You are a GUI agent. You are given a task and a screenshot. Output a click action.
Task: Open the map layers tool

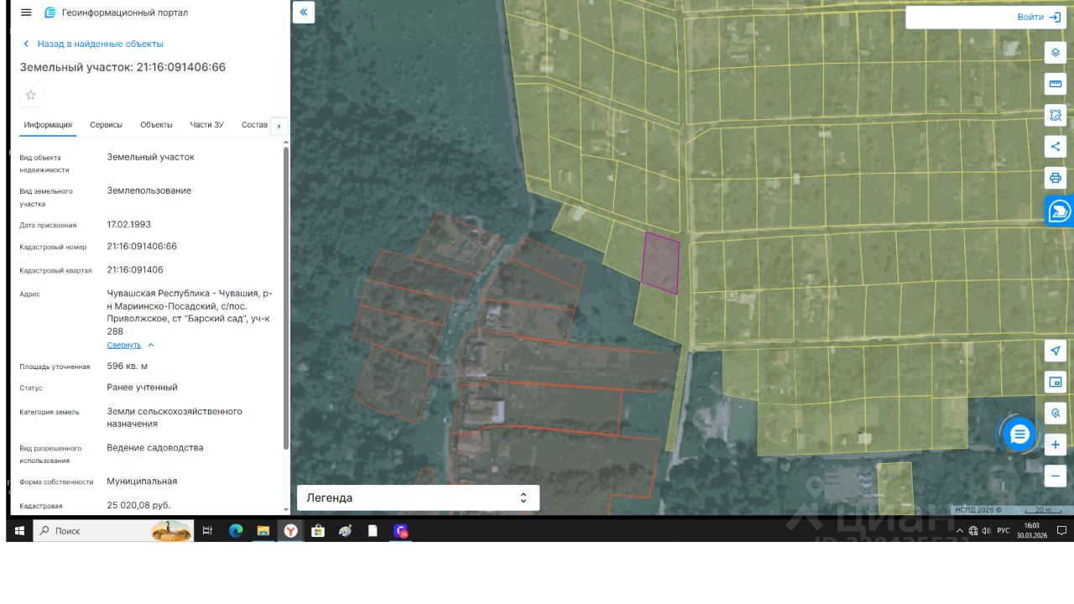1056,53
